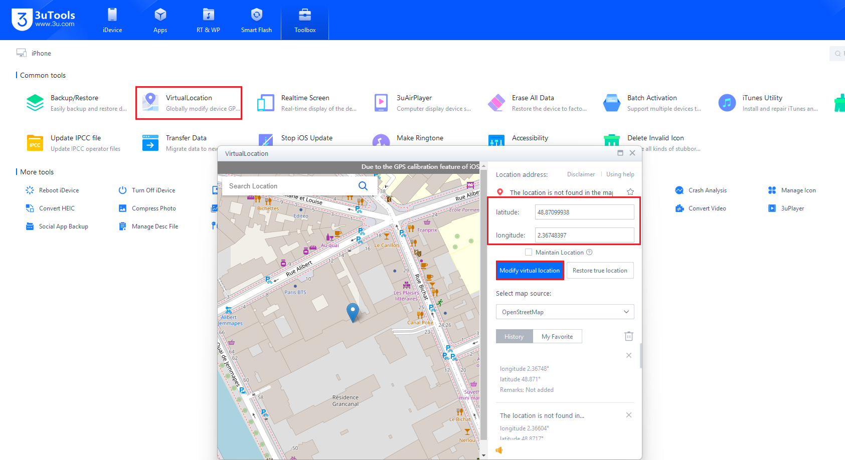Click the Realtime Screen icon

point(266,103)
